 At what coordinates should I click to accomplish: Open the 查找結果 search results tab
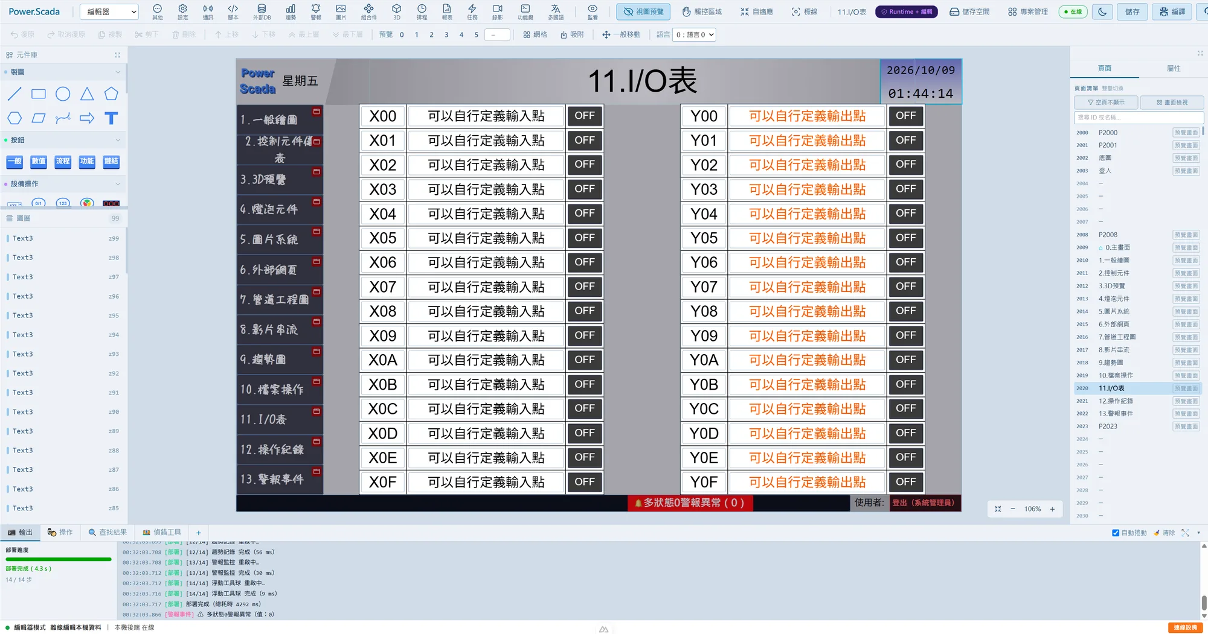coord(108,533)
